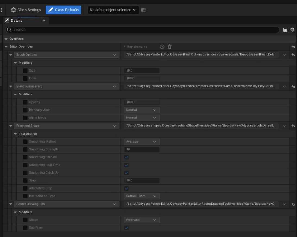Enable the Size modifier checkbox
The image size is (297, 237).
click(26, 71)
